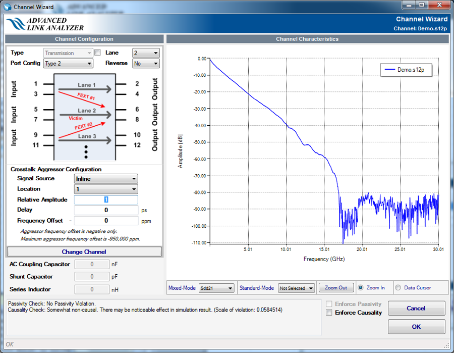454x353 pixels.
Task: Click the Channel Characteristics panel header
Action: tap(307, 39)
